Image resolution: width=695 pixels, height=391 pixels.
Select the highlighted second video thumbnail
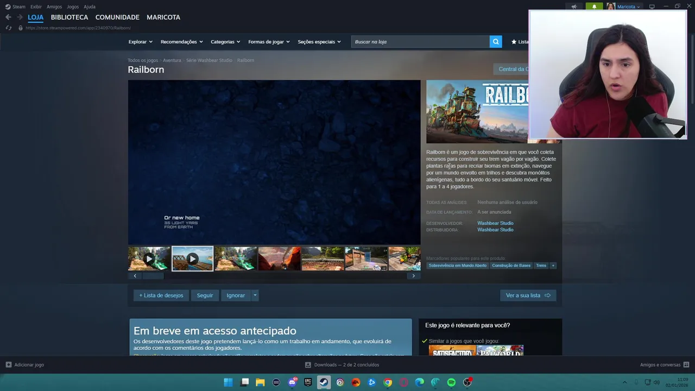[193, 258]
